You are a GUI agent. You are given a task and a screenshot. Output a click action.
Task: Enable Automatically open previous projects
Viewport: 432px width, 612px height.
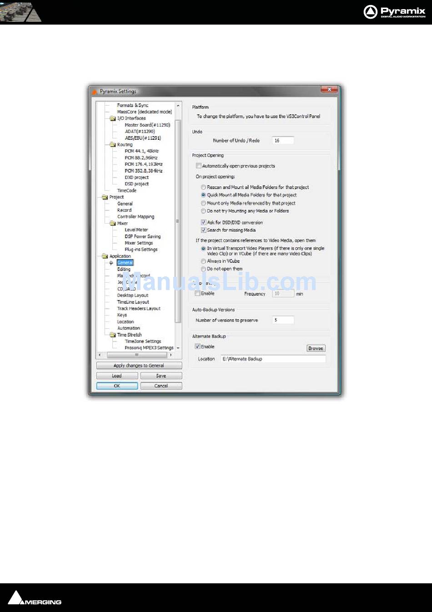click(x=199, y=166)
